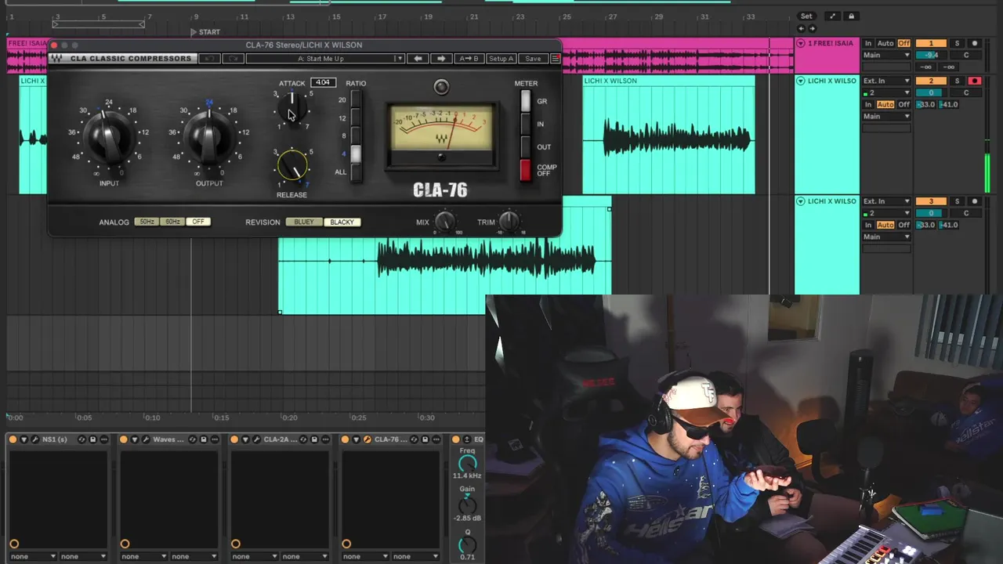The height and width of the screenshot is (564, 1003).
Task: Click Setup A button in CLA-76
Action: pos(501,59)
